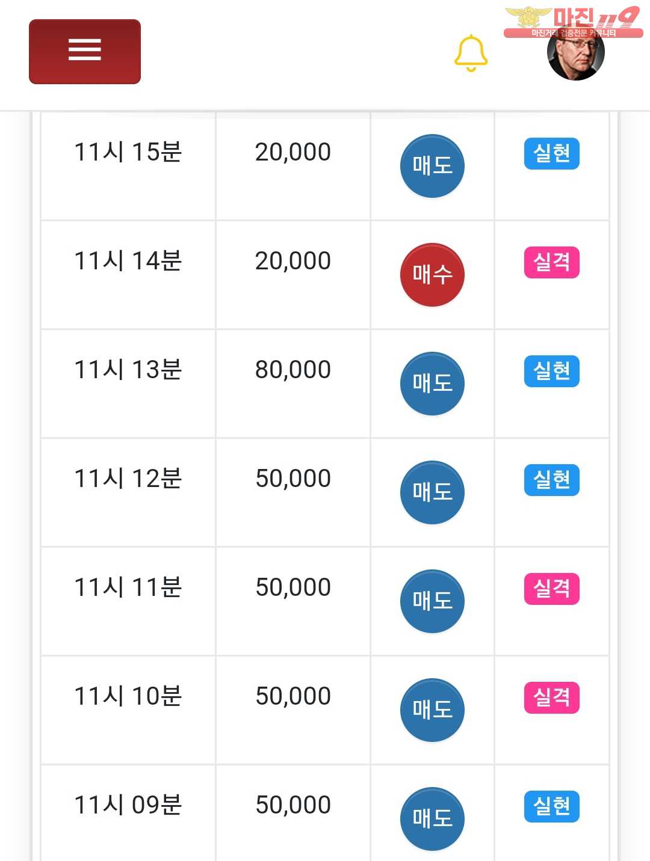Select the pink 실격 badge at 11시 10분

pos(551,698)
